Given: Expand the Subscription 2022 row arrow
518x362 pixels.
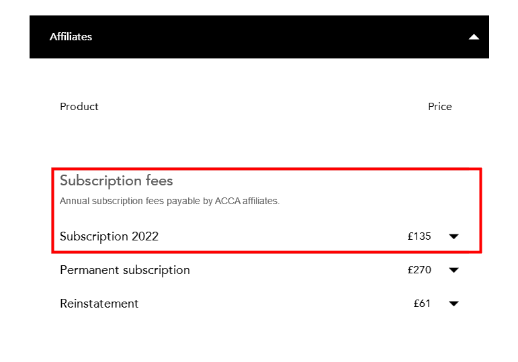Looking at the screenshot, I should click(454, 236).
